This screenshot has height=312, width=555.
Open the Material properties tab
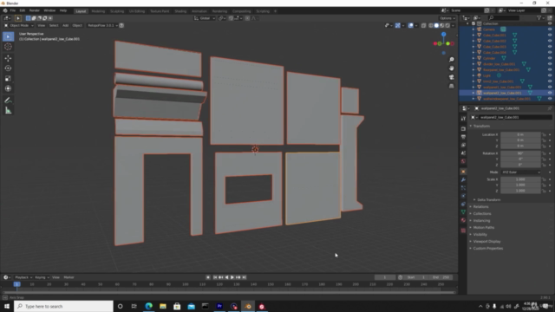tap(463, 220)
